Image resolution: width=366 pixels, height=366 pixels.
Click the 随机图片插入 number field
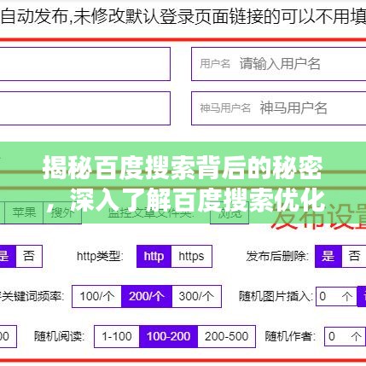(336, 296)
